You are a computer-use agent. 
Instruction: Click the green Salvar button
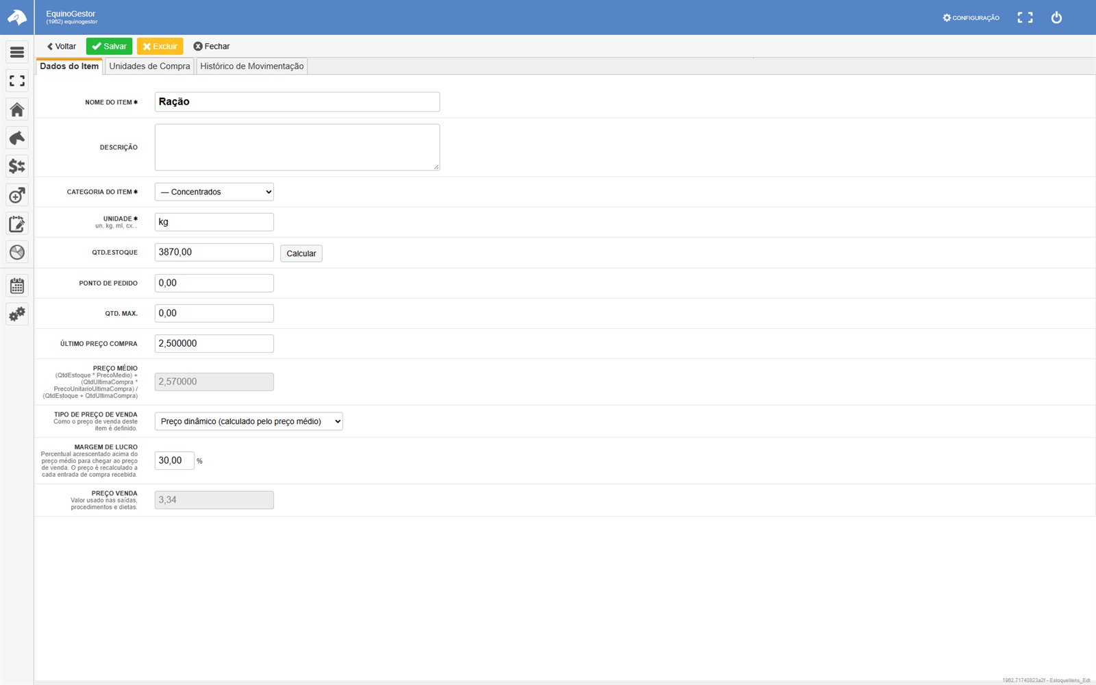(x=109, y=47)
